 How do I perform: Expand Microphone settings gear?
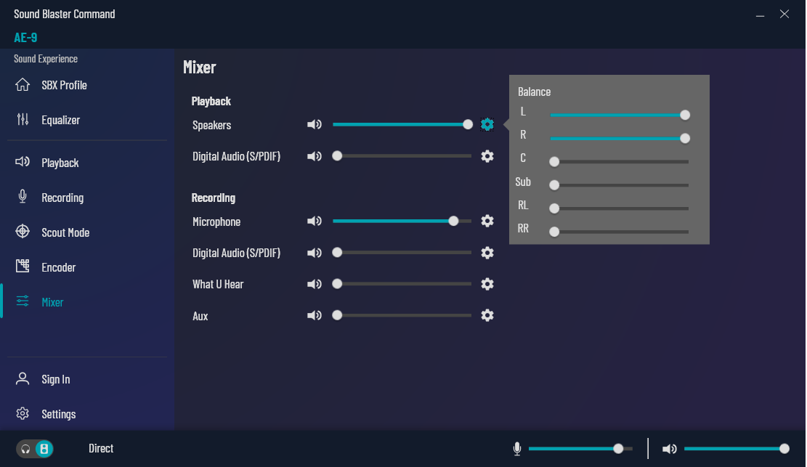[487, 222]
